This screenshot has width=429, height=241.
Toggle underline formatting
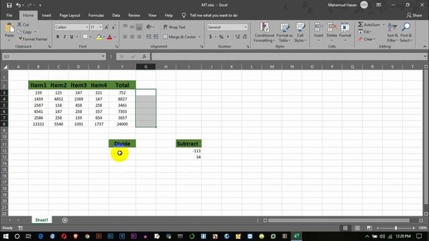[x=72, y=37]
